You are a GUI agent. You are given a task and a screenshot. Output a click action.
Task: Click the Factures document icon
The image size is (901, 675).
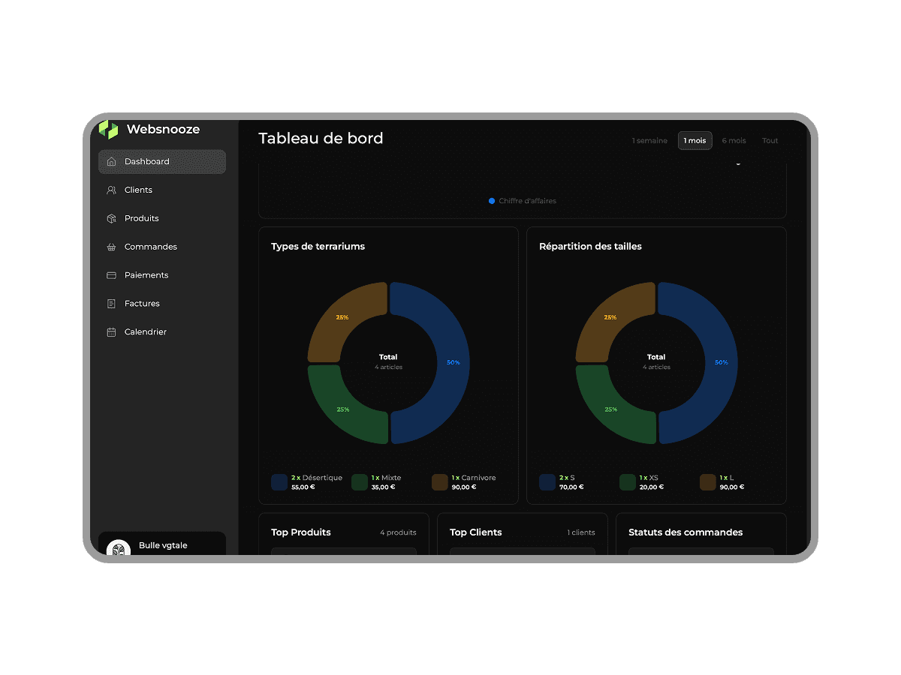(111, 304)
